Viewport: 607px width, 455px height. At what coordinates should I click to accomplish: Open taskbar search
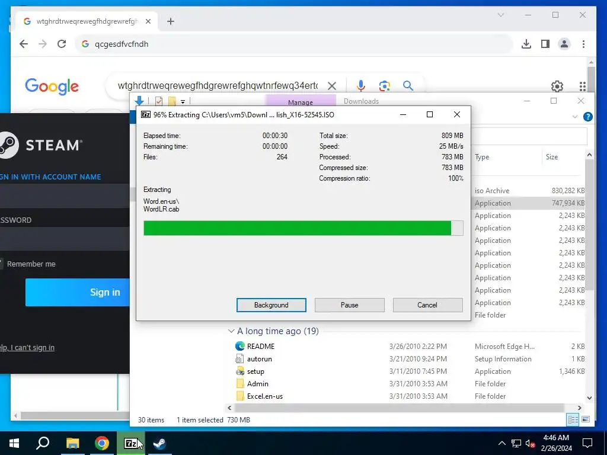click(43, 443)
